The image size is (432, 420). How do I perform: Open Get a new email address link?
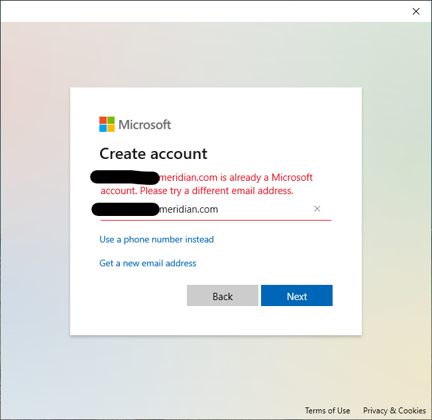click(148, 263)
